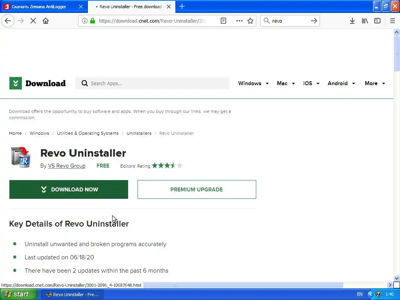Open page actions three-dots menu
This screenshot has width=400, height=300.
point(239,21)
